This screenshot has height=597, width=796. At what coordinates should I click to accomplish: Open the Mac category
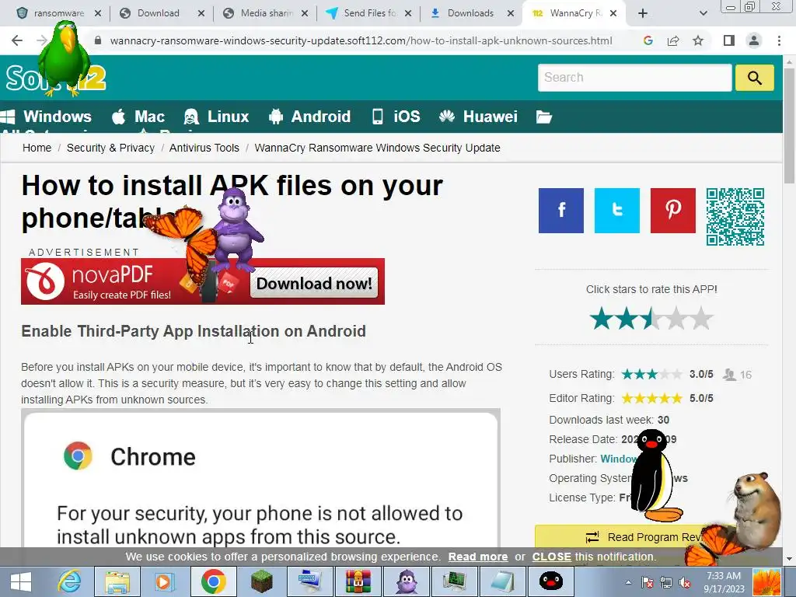point(138,117)
